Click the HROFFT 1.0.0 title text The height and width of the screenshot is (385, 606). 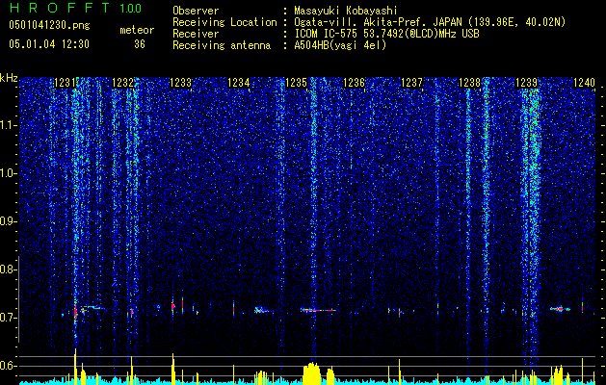click(x=75, y=8)
